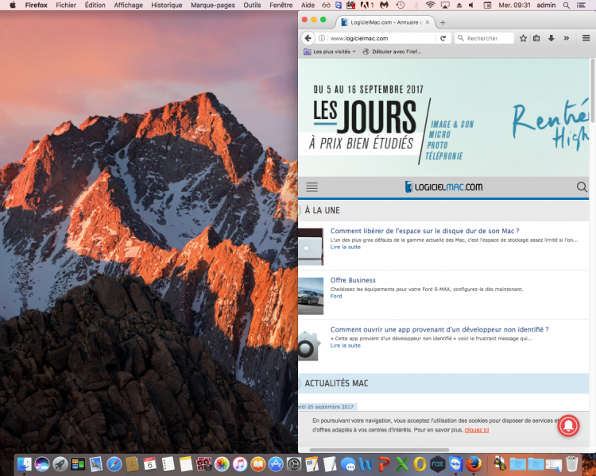Viewport: 596px width, 476px height.
Task: Open Spotlight search in menu bar
Action: [x=566, y=5]
